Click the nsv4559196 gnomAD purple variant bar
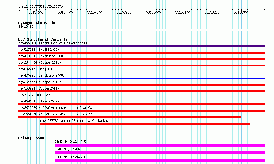274x164 pixels. click(142, 46)
